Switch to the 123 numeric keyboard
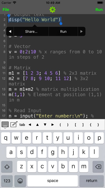The height and width of the screenshot is (188, 105). [7, 181]
